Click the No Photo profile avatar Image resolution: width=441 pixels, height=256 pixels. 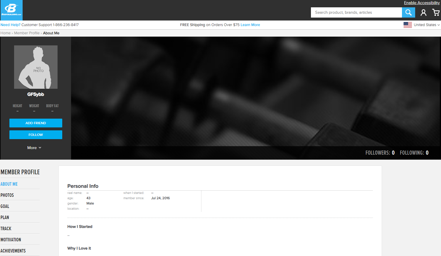36,67
